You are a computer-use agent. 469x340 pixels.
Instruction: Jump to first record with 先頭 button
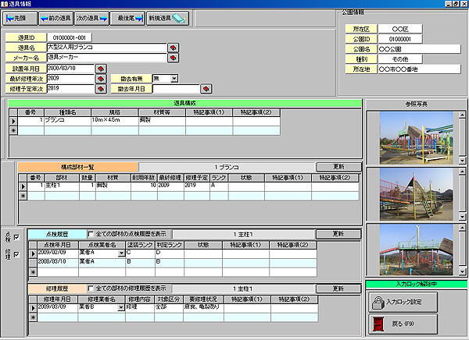22,17
